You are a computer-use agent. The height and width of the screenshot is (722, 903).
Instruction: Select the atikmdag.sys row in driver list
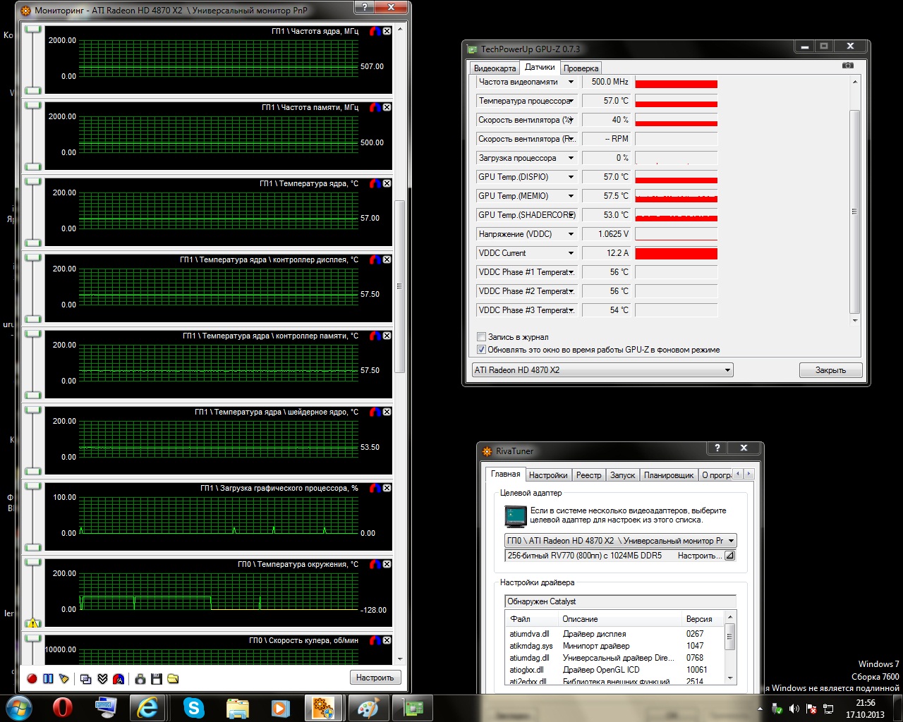[614, 646]
